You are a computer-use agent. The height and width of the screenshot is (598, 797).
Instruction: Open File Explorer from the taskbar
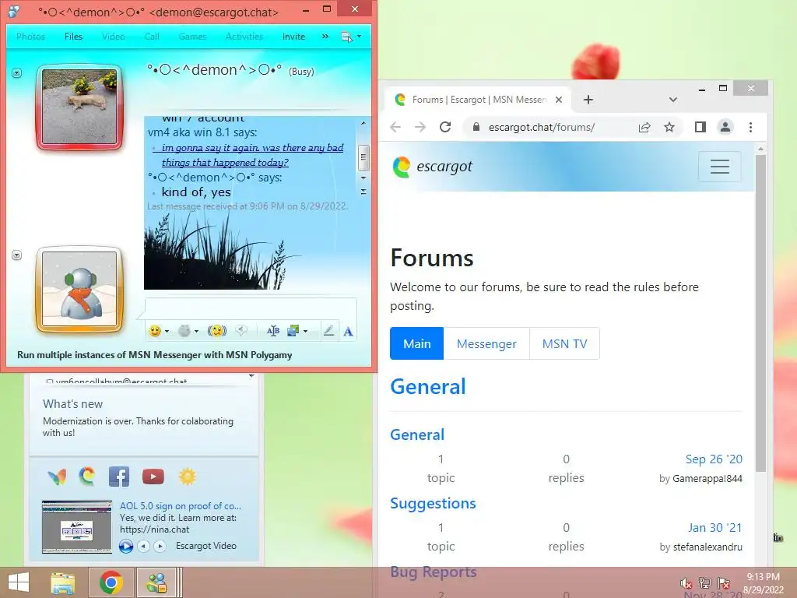click(x=63, y=582)
